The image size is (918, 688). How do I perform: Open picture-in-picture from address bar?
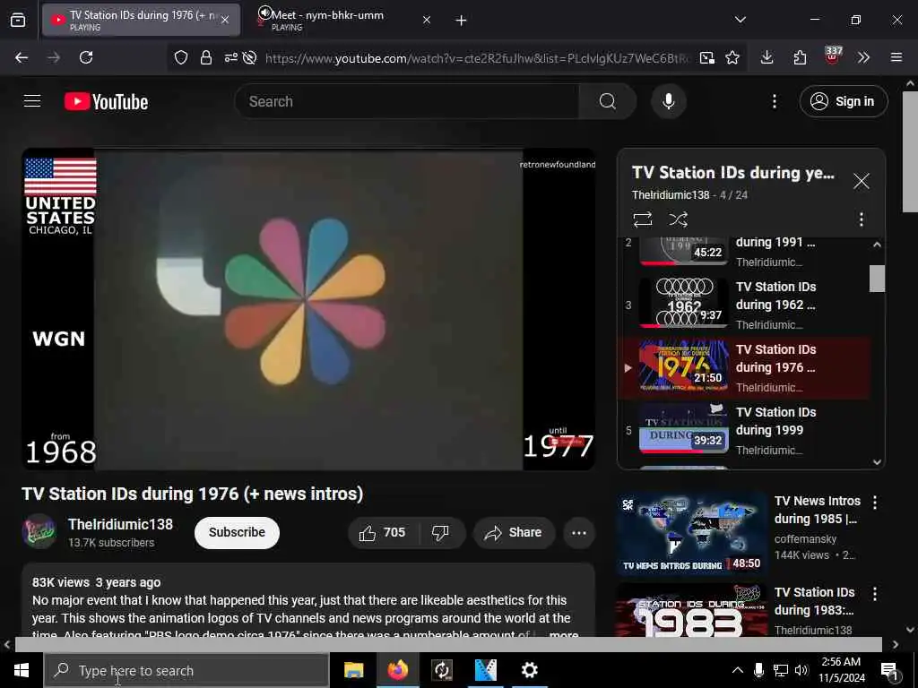706,57
